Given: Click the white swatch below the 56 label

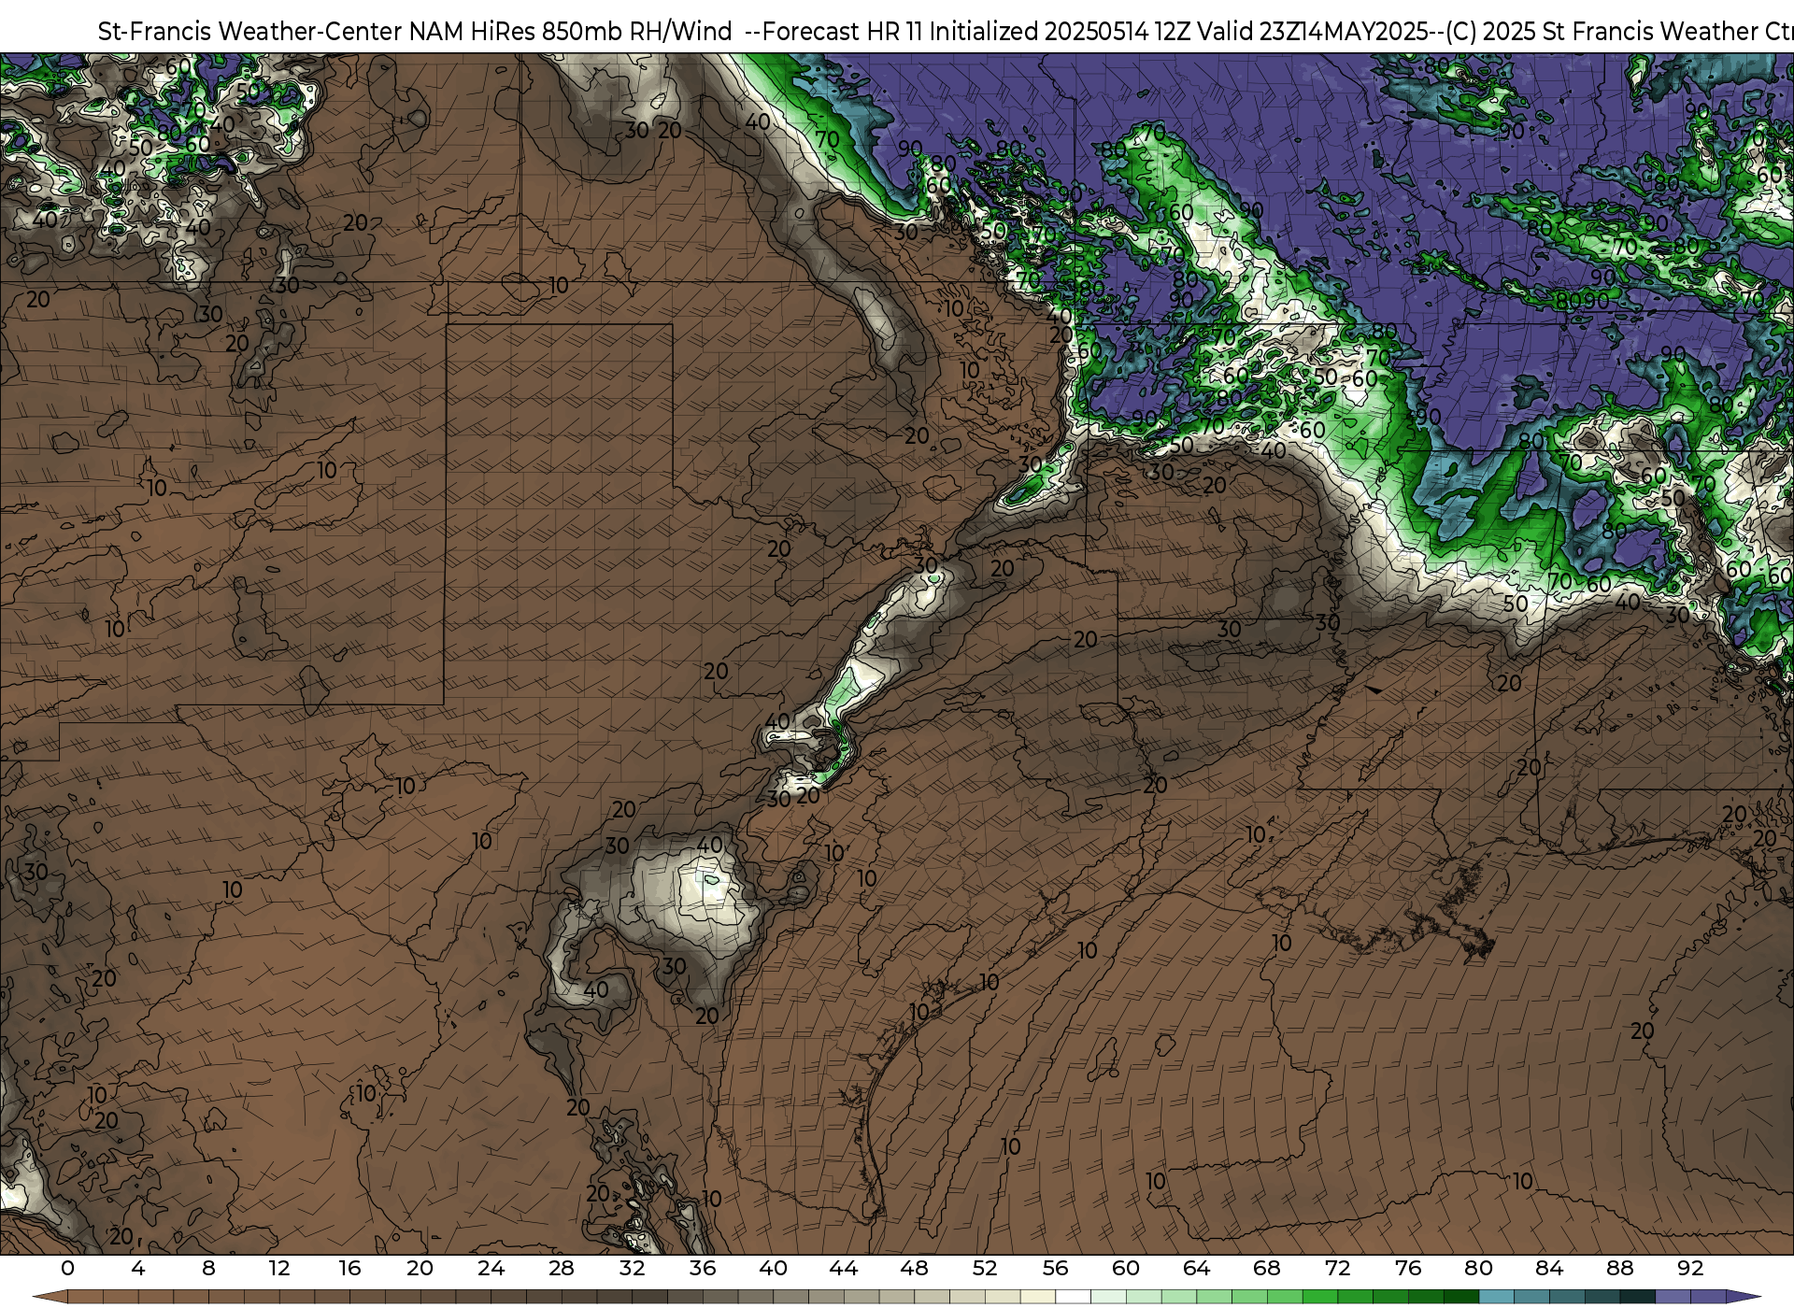Looking at the screenshot, I should pos(1073,1297).
